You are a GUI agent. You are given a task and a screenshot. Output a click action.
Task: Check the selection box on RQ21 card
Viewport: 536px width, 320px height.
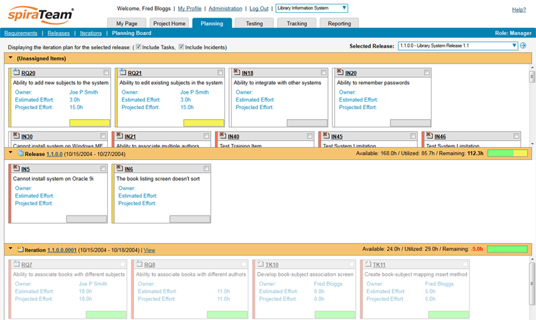pyautogui.click(x=210, y=72)
